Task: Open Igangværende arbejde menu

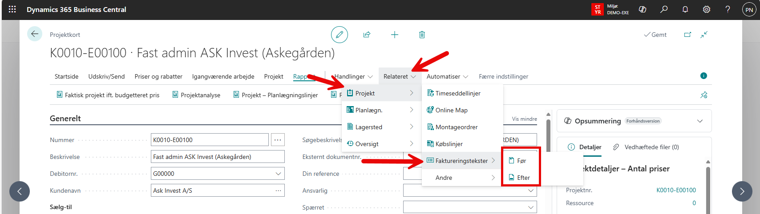Action: (x=223, y=76)
